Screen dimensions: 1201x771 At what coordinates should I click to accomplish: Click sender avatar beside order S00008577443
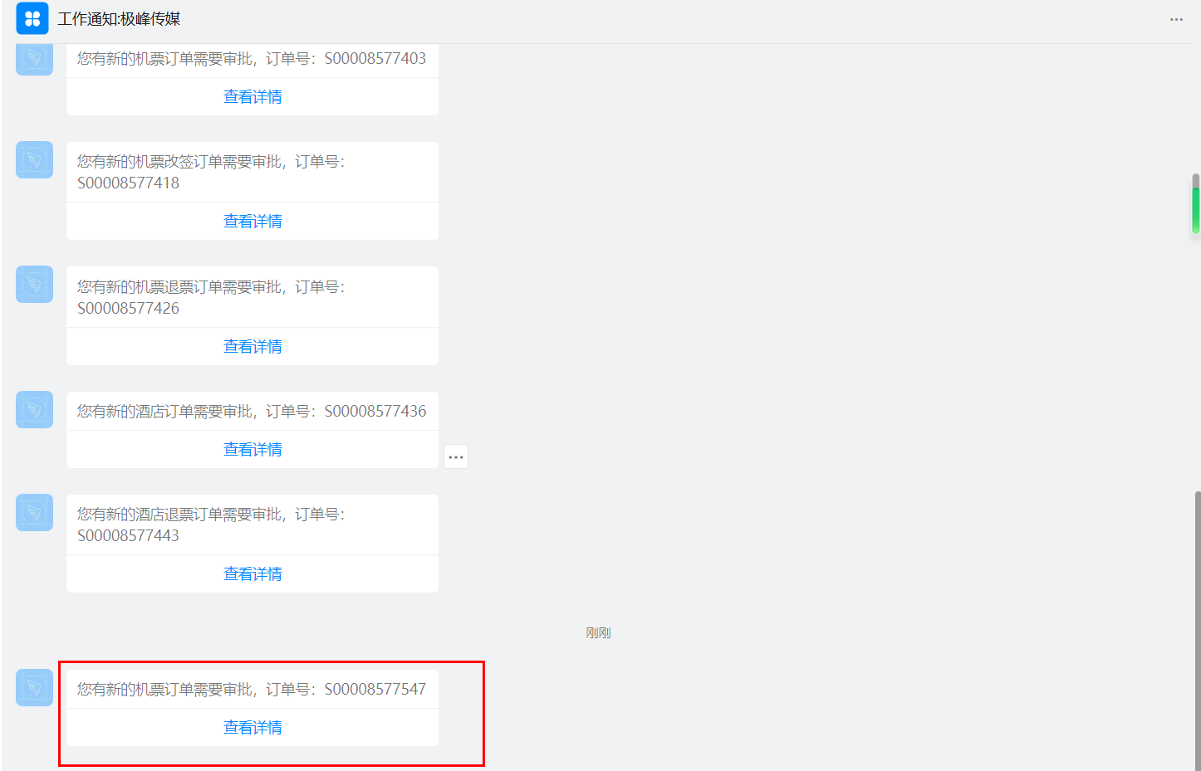point(34,512)
